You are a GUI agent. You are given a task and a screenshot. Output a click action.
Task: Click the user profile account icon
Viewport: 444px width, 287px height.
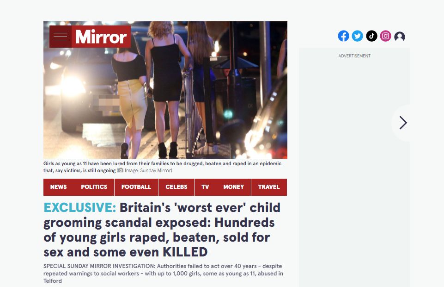click(x=400, y=36)
